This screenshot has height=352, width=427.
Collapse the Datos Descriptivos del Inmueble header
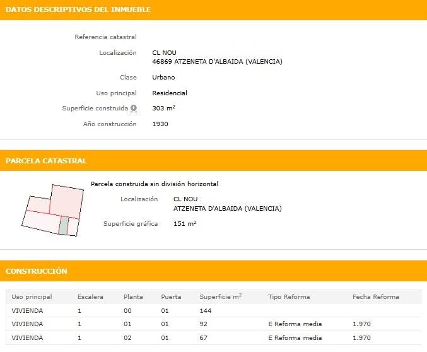coord(213,9)
